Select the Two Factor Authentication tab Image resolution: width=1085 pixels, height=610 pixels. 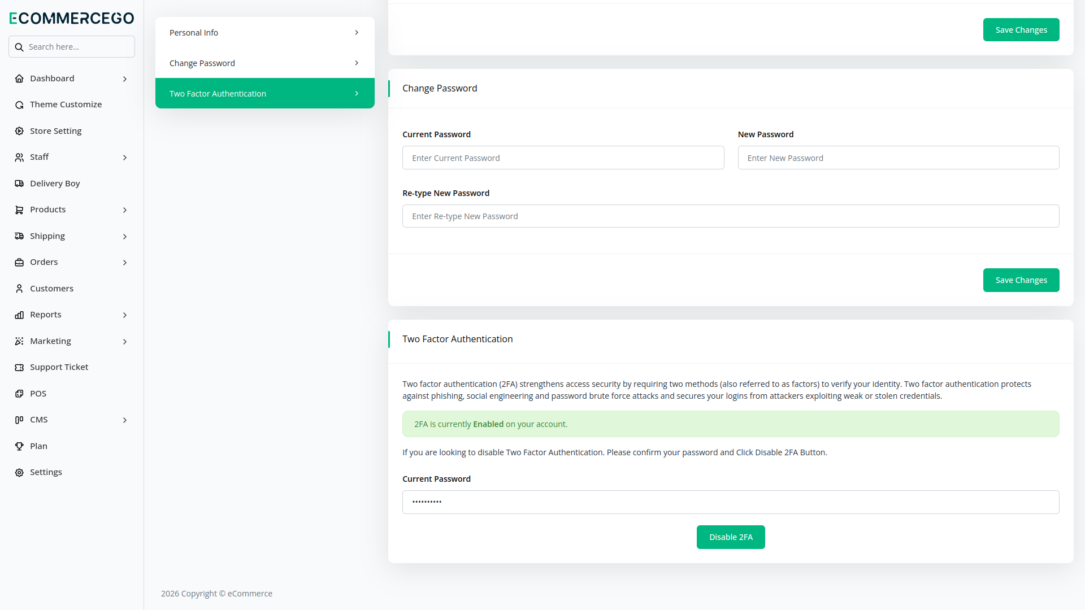coord(264,93)
